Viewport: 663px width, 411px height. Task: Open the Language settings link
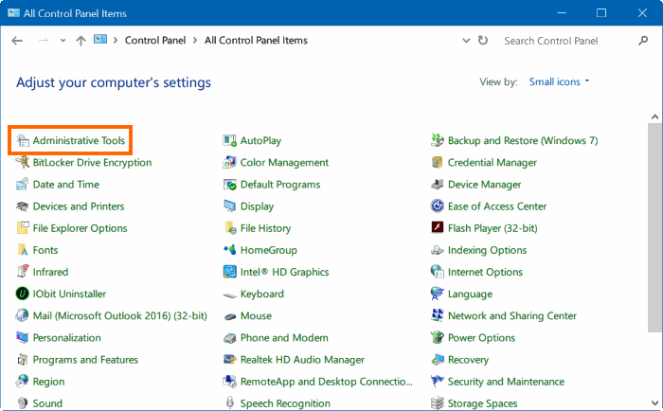pyautogui.click(x=470, y=295)
